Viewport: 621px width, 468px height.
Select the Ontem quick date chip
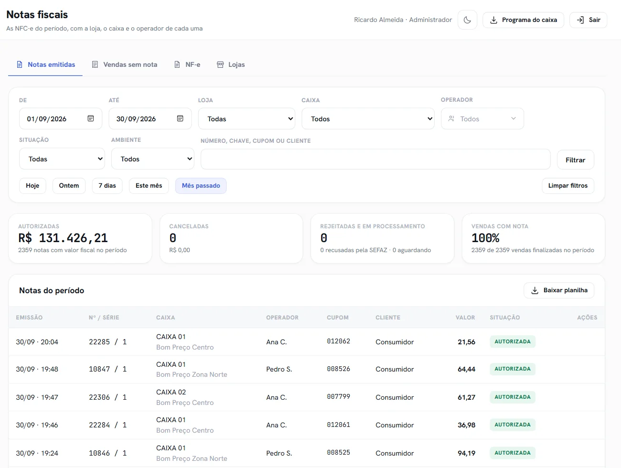click(x=69, y=186)
